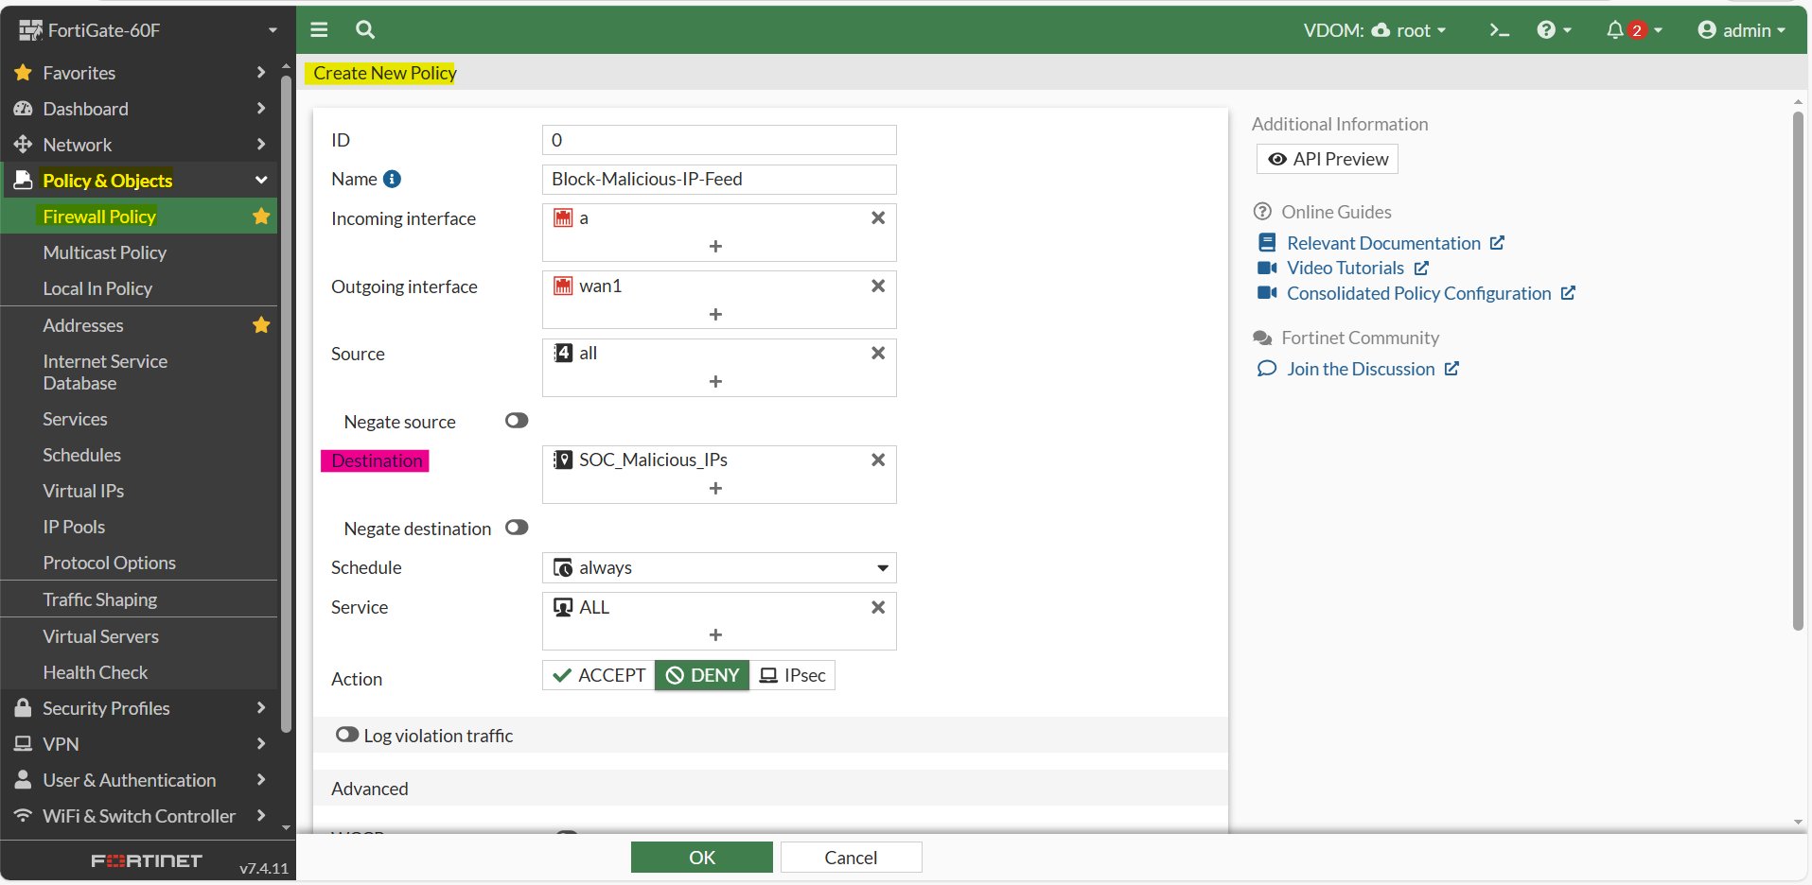
Task: Click the Addresses favorite star
Action: [261, 325]
